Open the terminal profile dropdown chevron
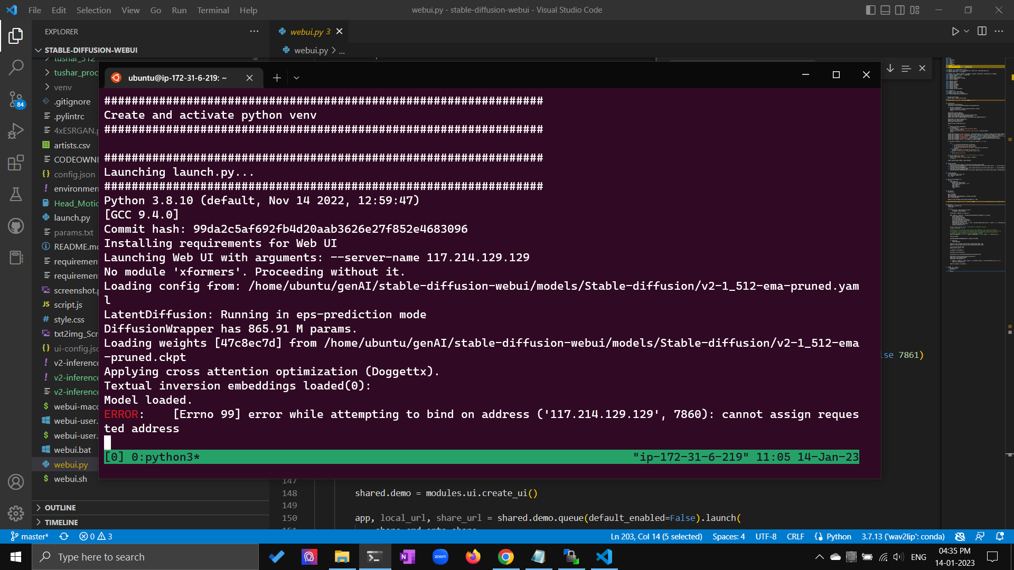 [296, 78]
